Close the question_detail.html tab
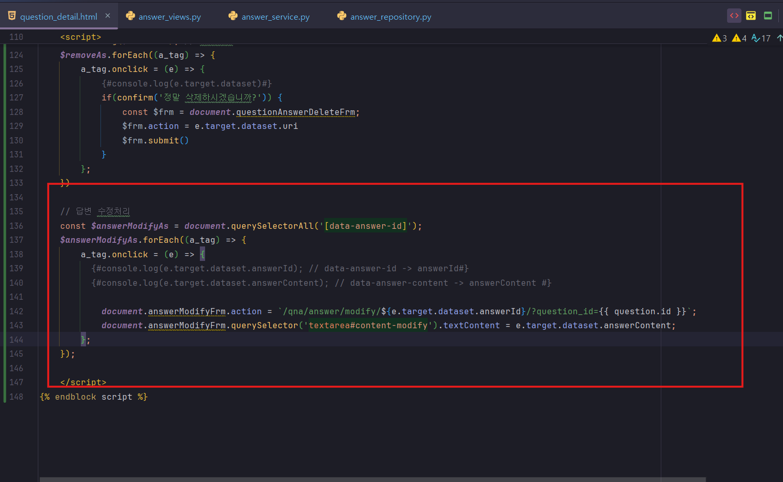783x482 pixels. pyautogui.click(x=108, y=16)
